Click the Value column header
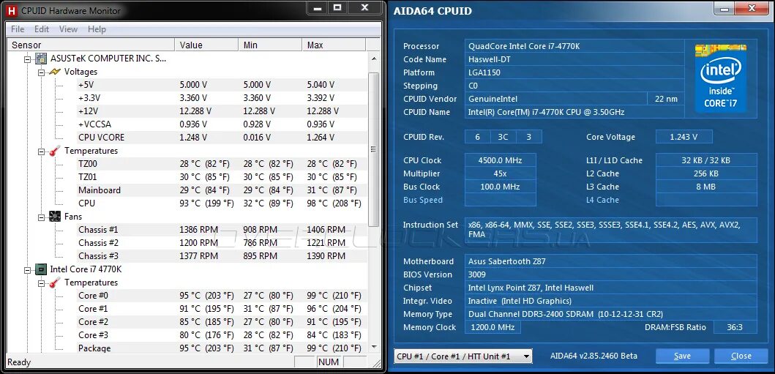The width and height of the screenshot is (775, 374). tap(206, 45)
